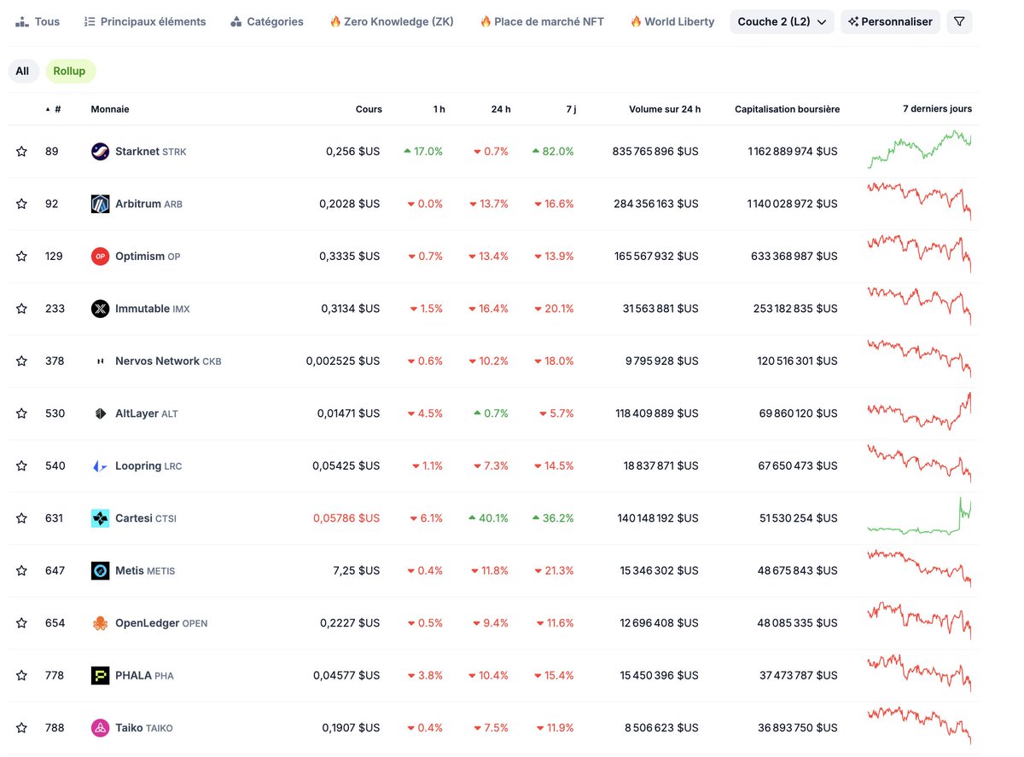Open Optimism OP coin page
Viewport: 1024px width, 757px height.
click(148, 257)
